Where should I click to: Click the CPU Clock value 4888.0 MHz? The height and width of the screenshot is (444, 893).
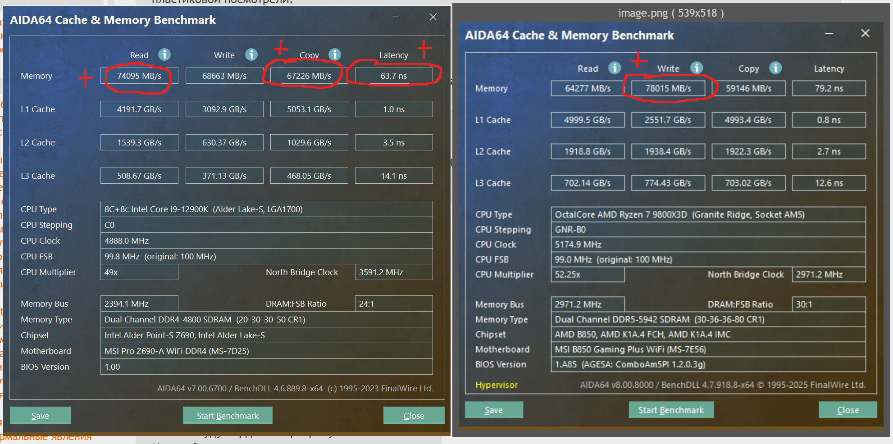pos(267,240)
